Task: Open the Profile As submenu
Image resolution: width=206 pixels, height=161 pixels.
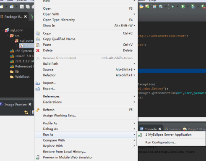Action: tap(86, 123)
